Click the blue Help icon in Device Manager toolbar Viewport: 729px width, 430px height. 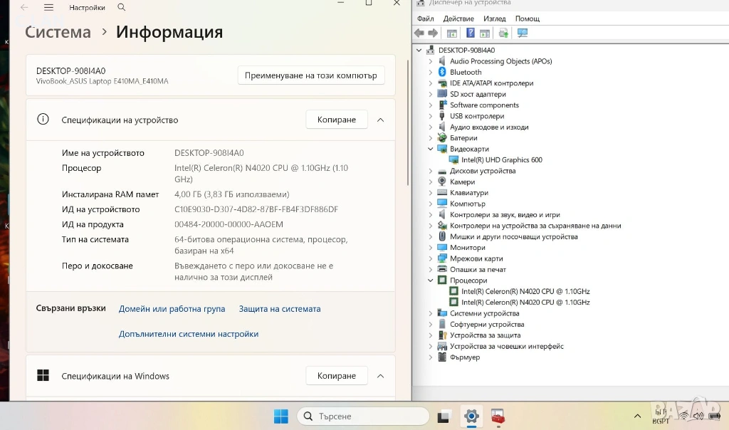point(471,33)
